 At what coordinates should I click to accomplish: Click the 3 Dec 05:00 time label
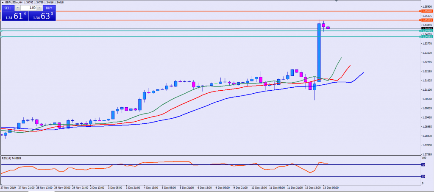(x=115, y=186)
